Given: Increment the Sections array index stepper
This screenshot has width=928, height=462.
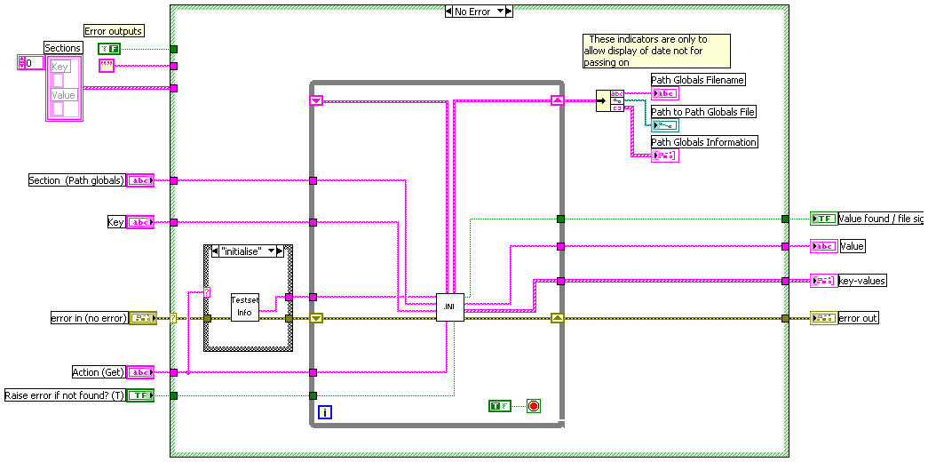Looking at the screenshot, I should point(20,60).
